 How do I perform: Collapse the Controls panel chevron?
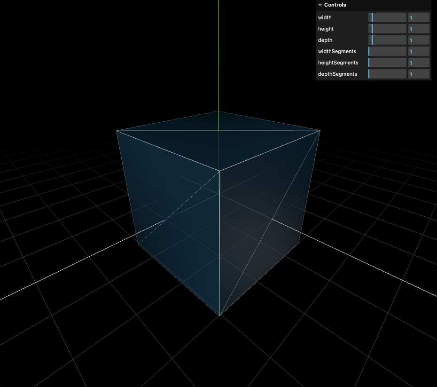320,5
